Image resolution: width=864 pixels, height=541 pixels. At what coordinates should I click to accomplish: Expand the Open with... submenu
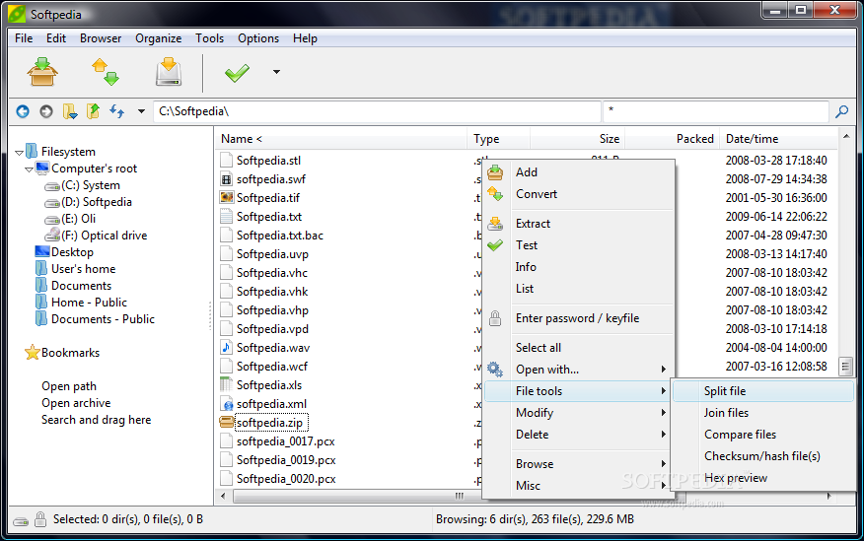tap(579, 370)
